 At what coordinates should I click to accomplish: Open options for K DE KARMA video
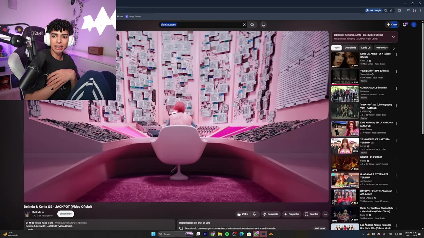[396, 123]
